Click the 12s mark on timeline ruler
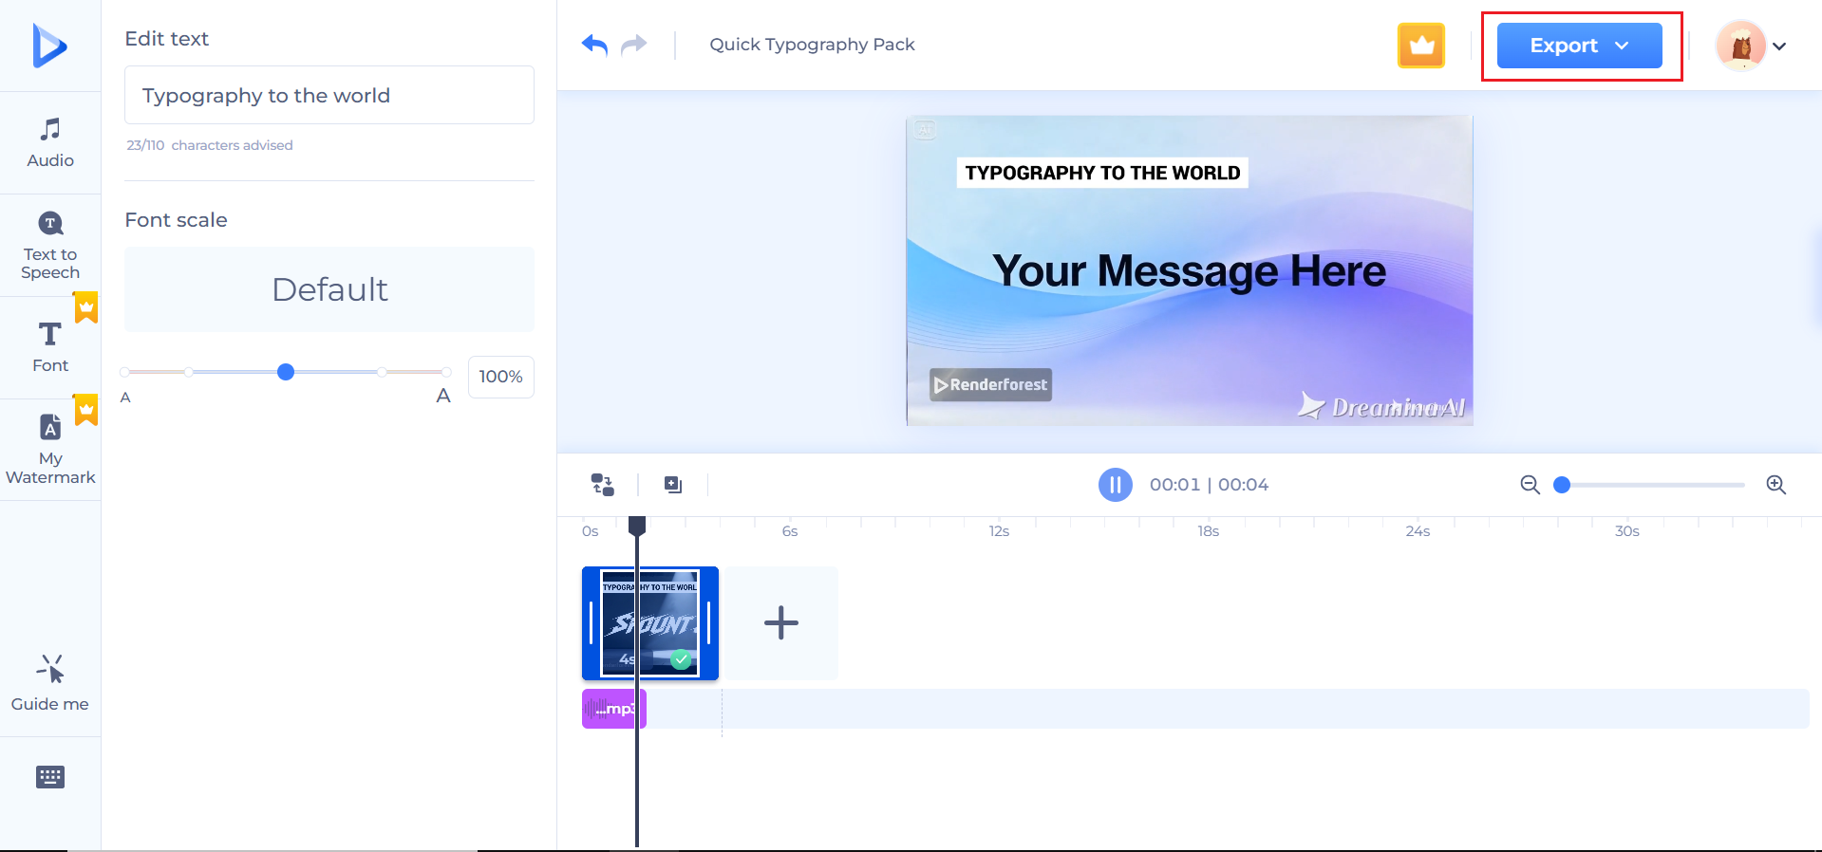The height and width of the screenshot is (852, 1822). pyautogui.click(x=999, y=531)
